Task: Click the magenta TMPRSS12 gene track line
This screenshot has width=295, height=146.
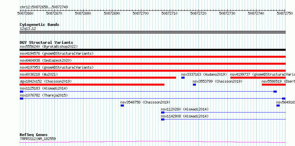Action: (x=152, y=142)
